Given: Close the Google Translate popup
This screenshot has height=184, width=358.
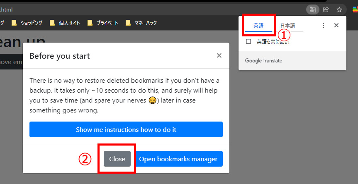Looking at the screenshot, I should coord(336,25).
